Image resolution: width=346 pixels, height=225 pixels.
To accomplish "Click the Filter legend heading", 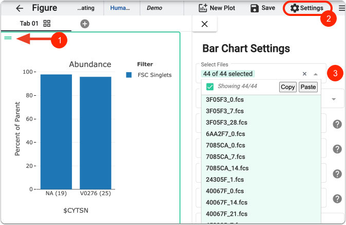I will click(145, 64).
